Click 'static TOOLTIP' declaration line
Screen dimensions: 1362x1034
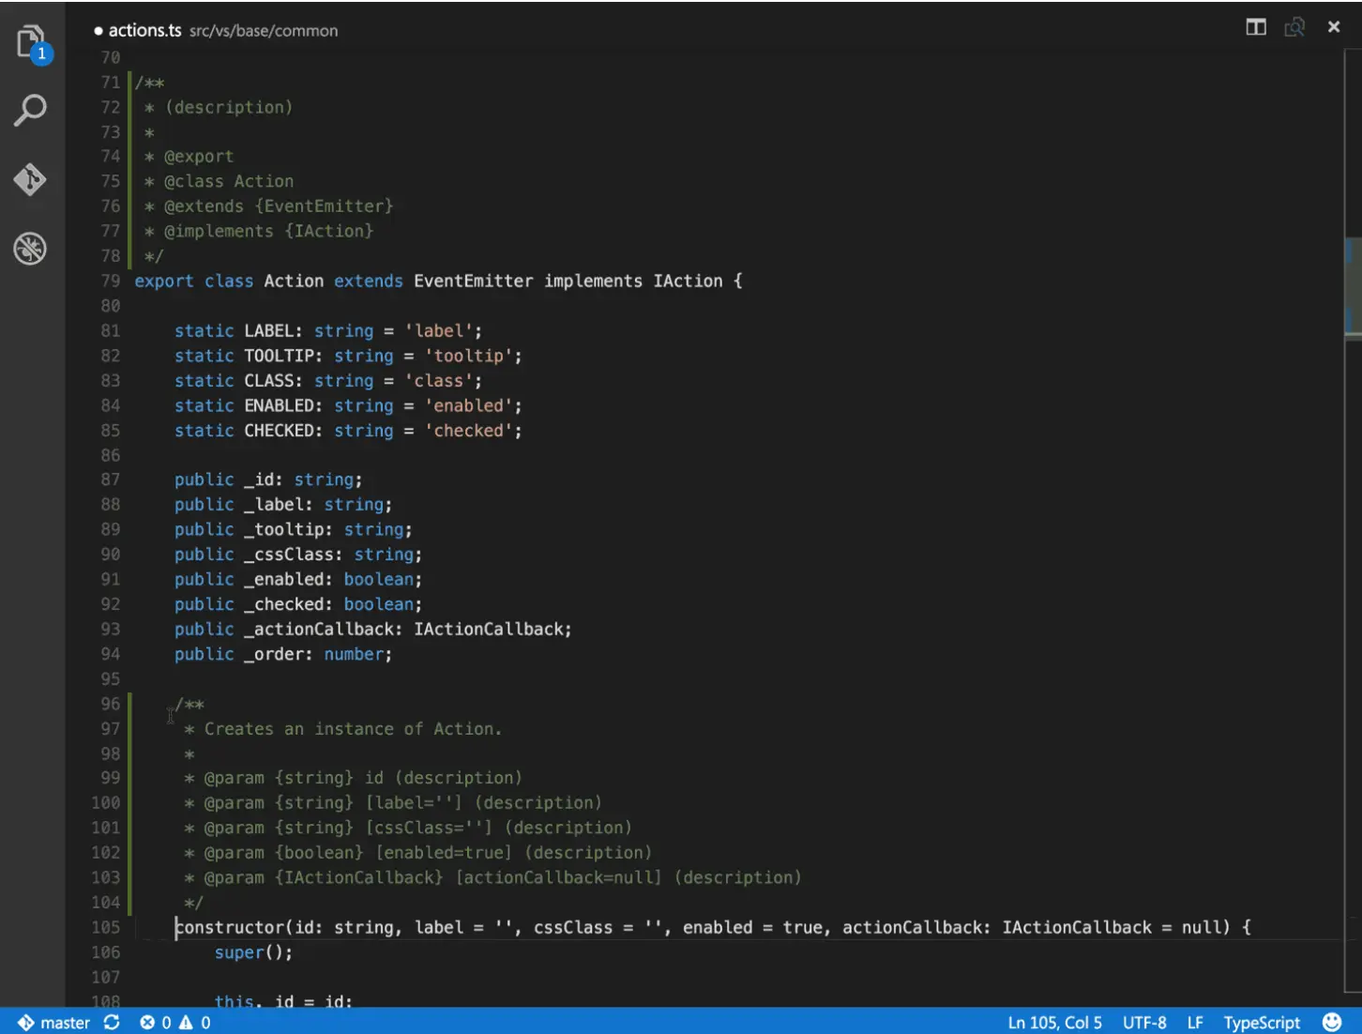pos(348,356)
